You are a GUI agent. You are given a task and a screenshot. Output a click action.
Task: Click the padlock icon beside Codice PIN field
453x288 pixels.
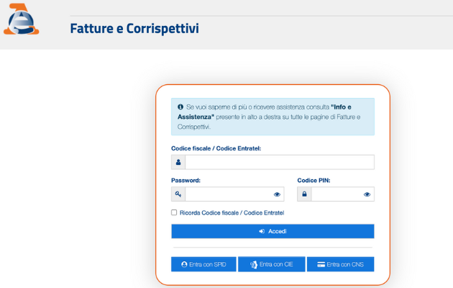click(304, 194)
